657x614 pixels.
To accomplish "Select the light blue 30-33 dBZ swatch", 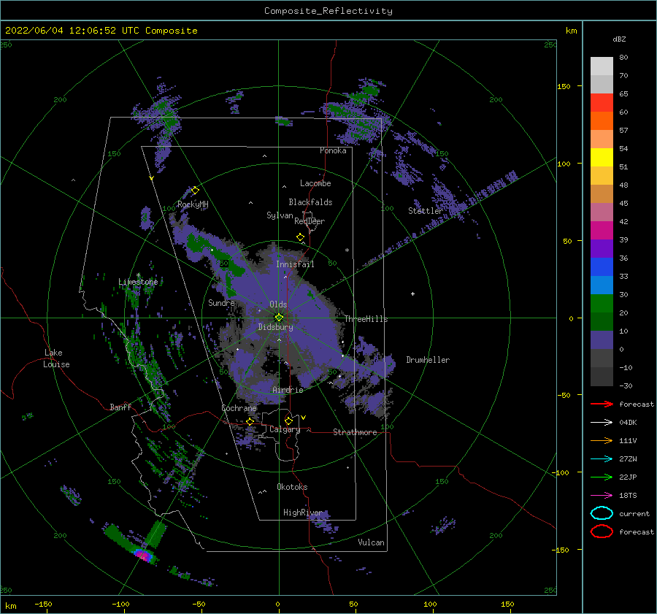I will [x=602, y=285].
